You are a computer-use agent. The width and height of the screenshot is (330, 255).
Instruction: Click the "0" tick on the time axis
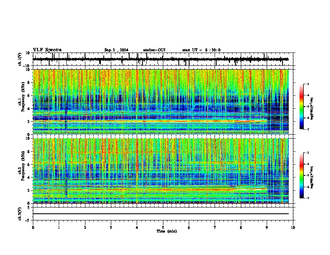point(33,227)
